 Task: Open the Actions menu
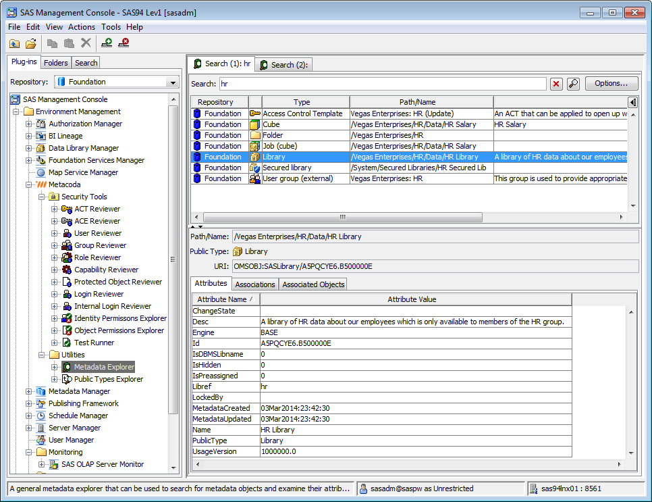point(82,27)
